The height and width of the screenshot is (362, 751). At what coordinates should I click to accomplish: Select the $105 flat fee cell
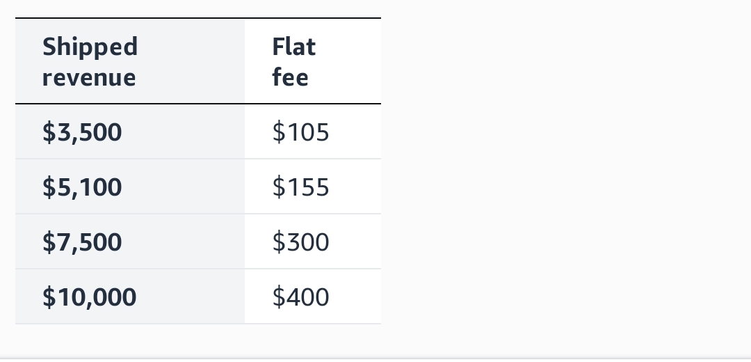click(x=313, y=132)
